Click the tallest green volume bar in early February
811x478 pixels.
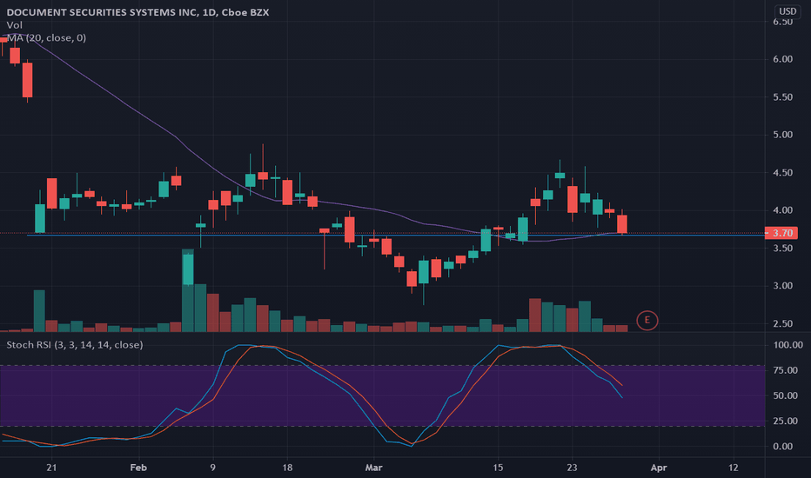click(x=188, y=290)
